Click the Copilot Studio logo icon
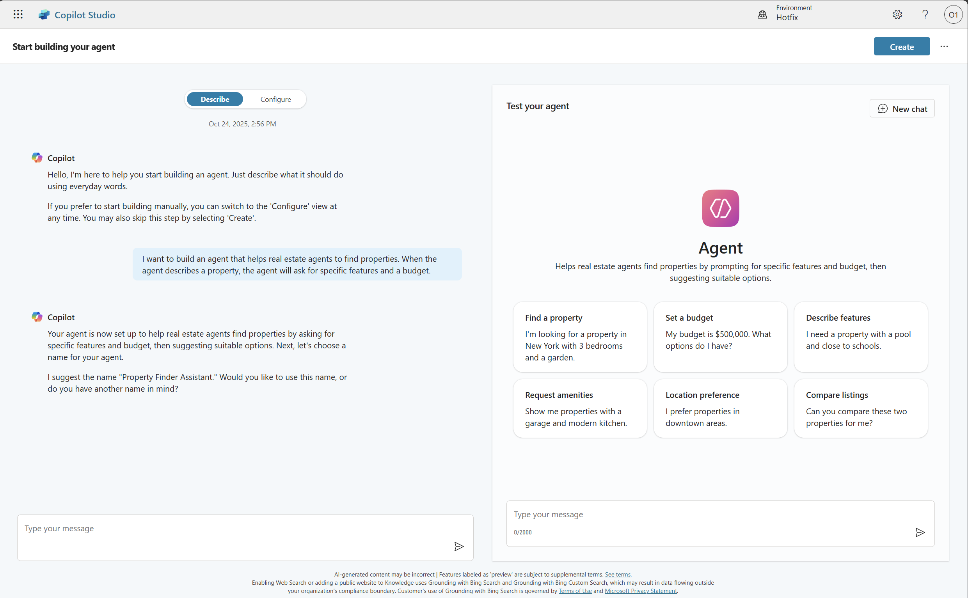The image size is (968, 598). click(44, 15)
